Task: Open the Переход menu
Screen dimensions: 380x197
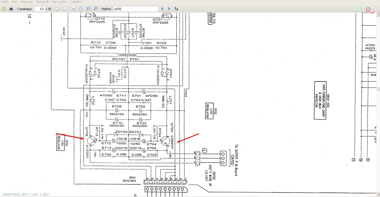Action: pos(26,2)
